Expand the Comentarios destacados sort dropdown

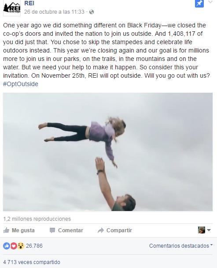coord(181,246)
